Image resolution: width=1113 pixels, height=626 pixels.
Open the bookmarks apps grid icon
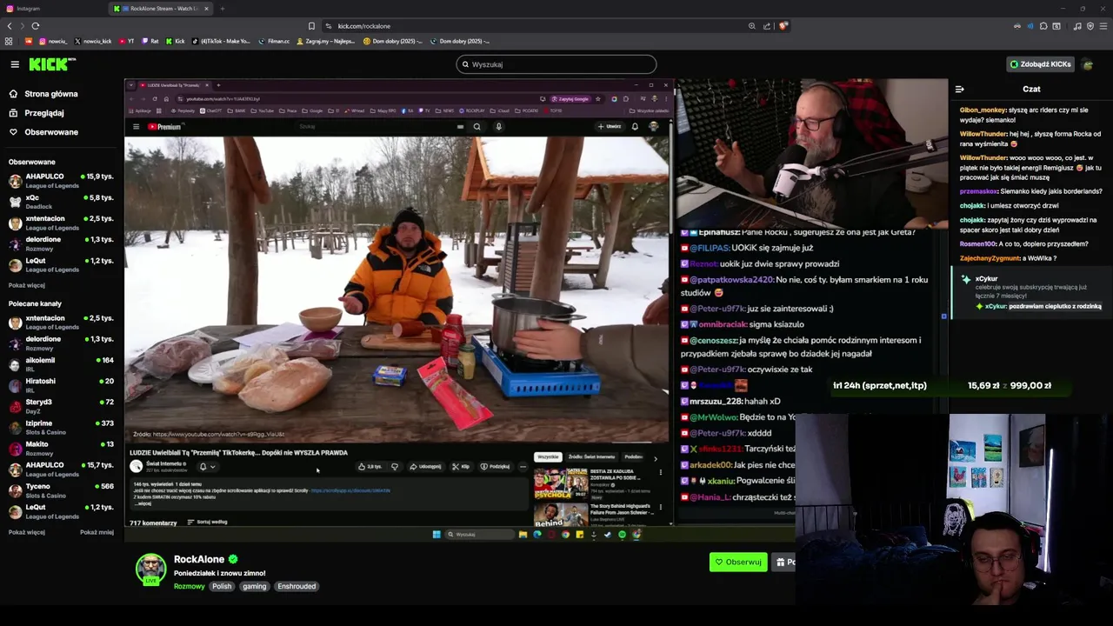tap(9, 41)
